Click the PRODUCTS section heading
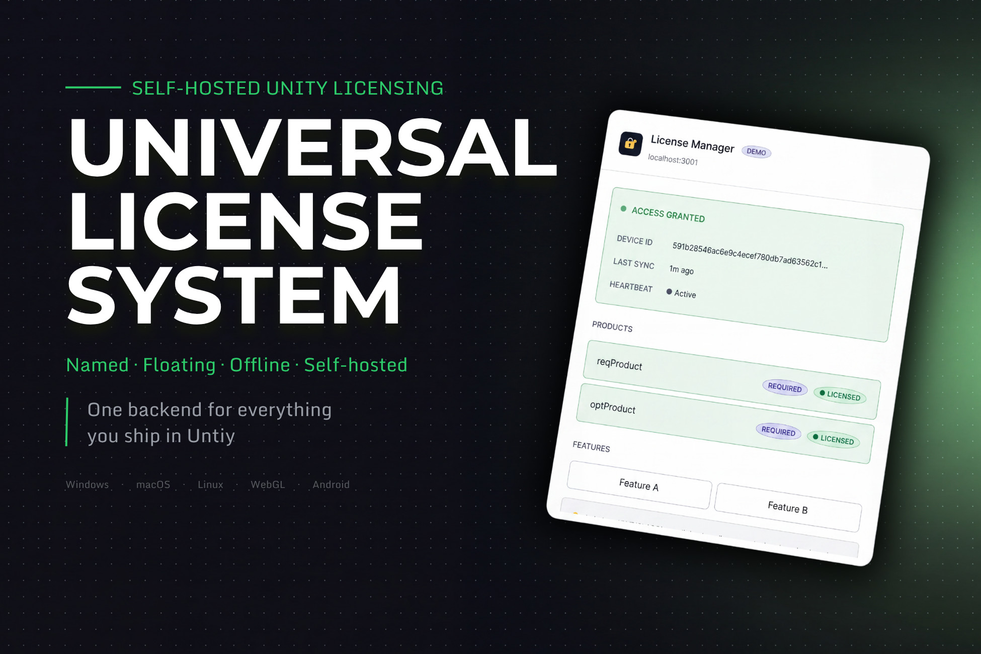 (612, 326)
